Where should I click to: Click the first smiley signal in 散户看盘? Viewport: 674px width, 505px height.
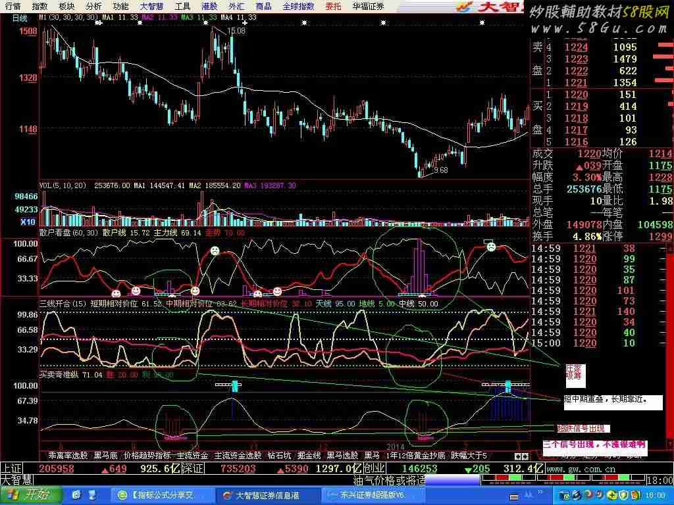116,294
